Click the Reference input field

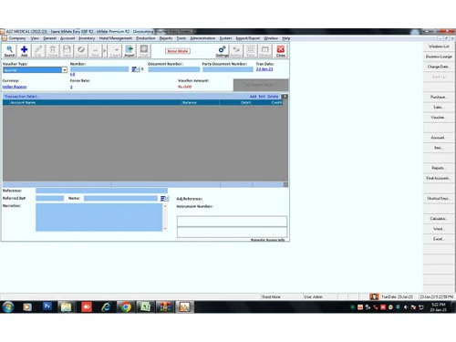[101, 191]
